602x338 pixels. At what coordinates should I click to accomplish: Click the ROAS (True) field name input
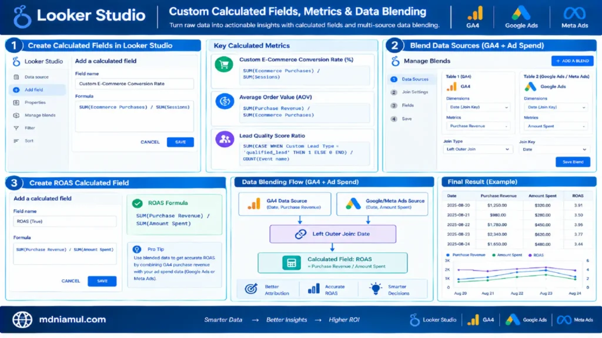[x=65, y=221]
